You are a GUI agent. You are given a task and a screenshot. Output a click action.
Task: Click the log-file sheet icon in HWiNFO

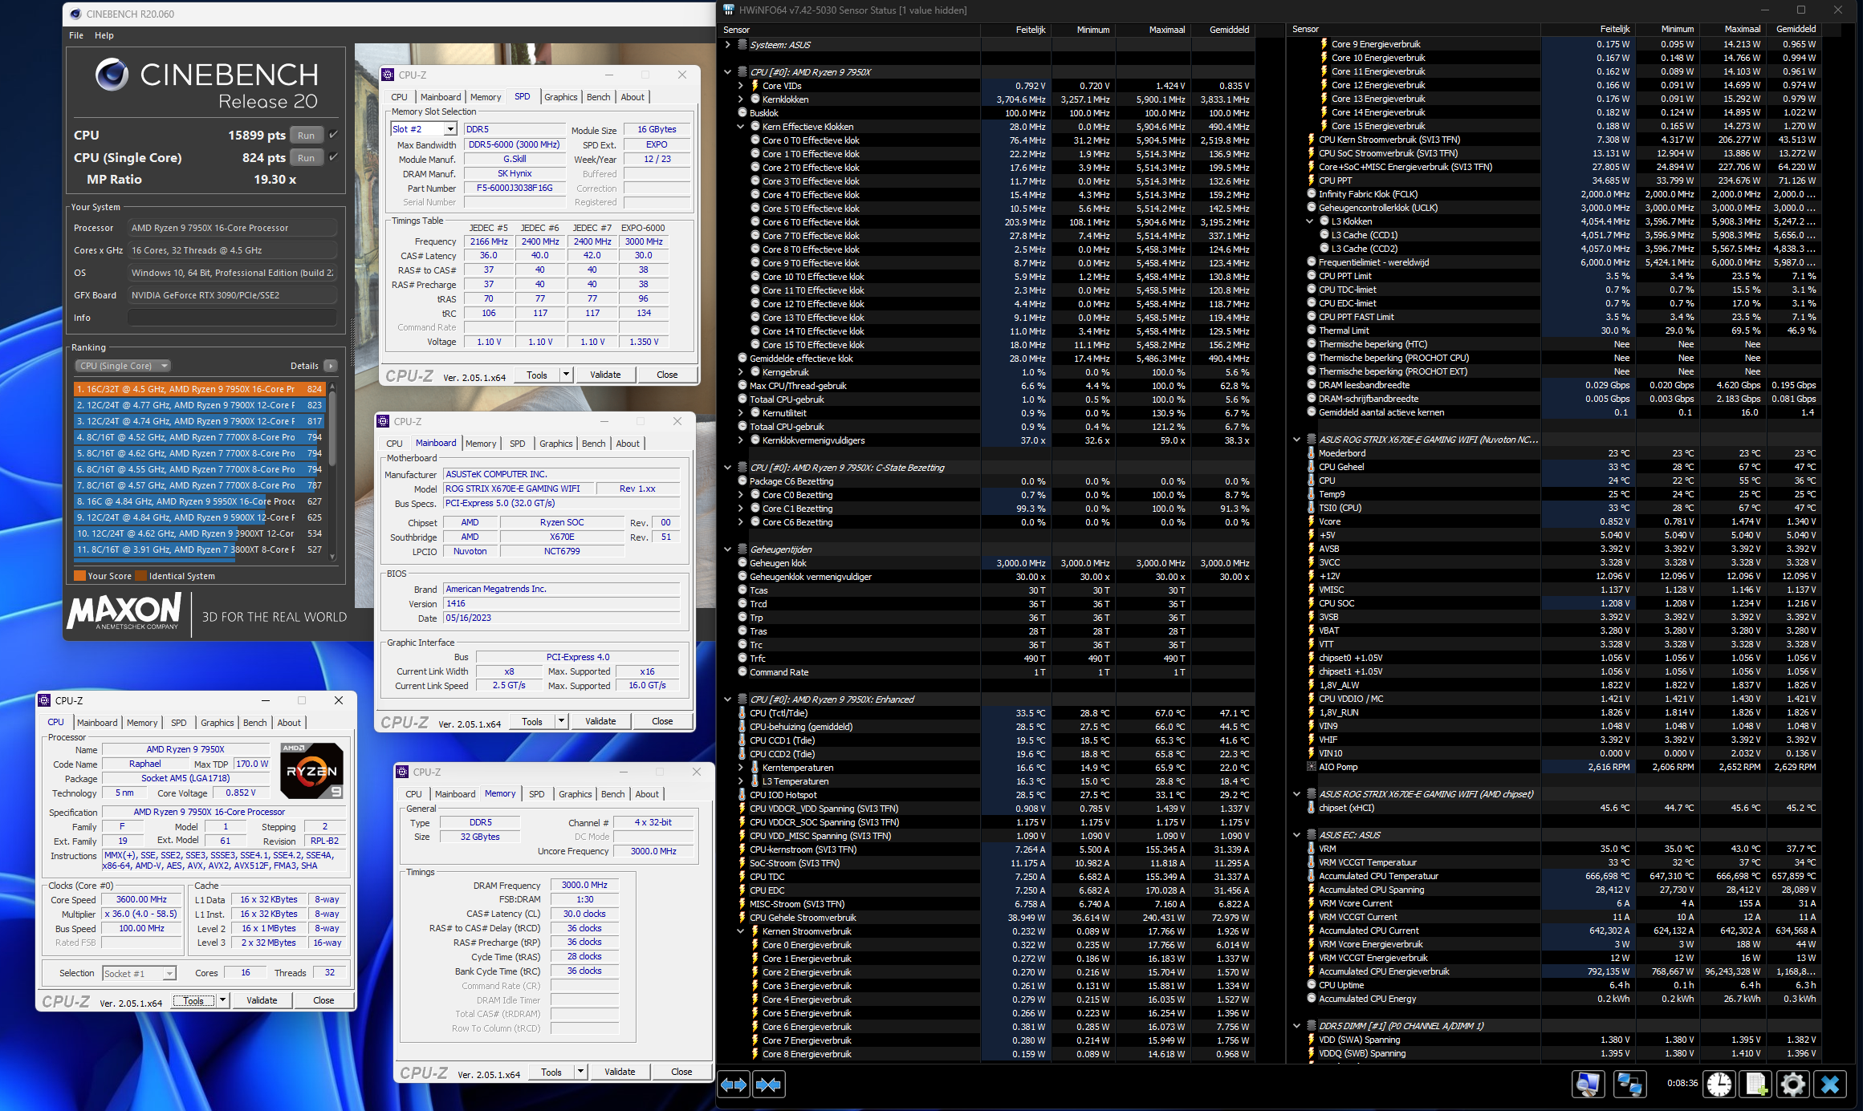tap(1755, 1085)
